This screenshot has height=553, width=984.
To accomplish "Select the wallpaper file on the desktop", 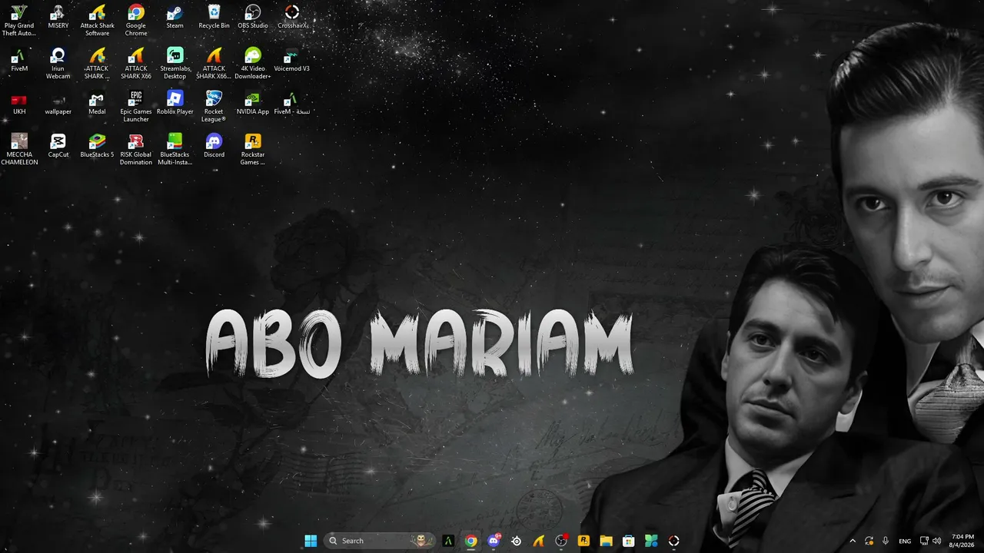I will coord(58,103).
